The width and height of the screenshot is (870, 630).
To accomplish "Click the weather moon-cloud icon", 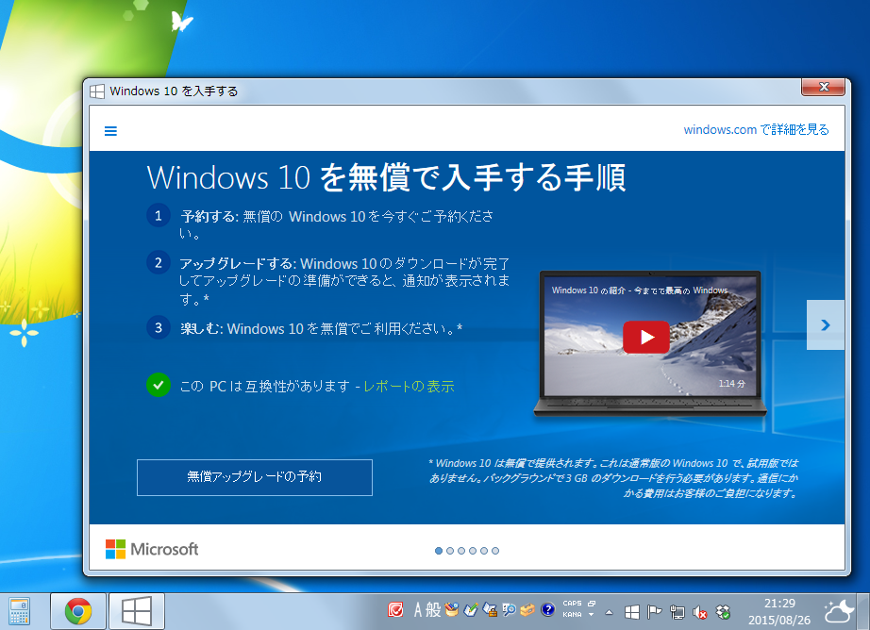I will [838, 611].
